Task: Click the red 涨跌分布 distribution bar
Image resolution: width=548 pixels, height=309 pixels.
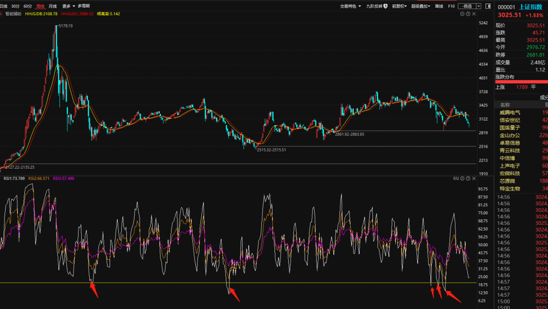Action: coord(522,82)
